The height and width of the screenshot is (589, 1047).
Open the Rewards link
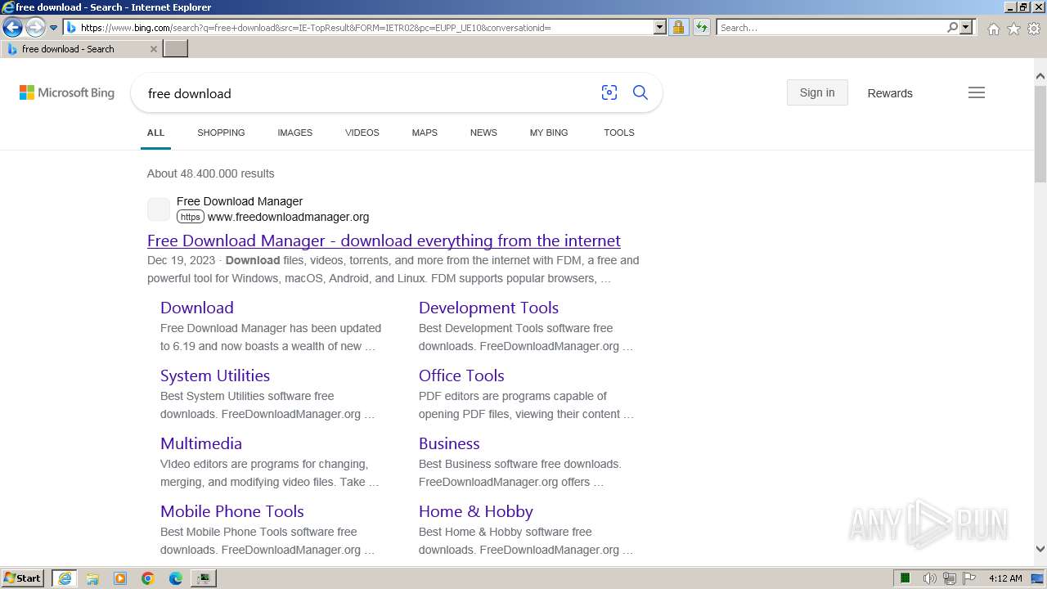tap(890, 93)
